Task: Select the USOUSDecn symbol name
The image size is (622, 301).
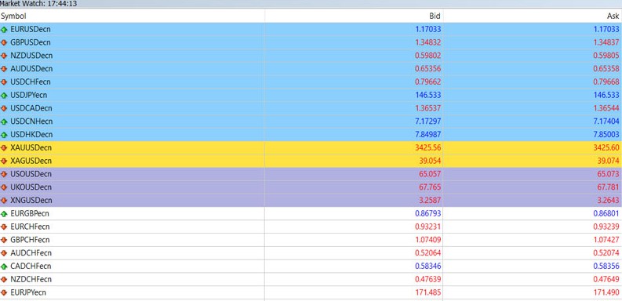Action: coord(31,174)
